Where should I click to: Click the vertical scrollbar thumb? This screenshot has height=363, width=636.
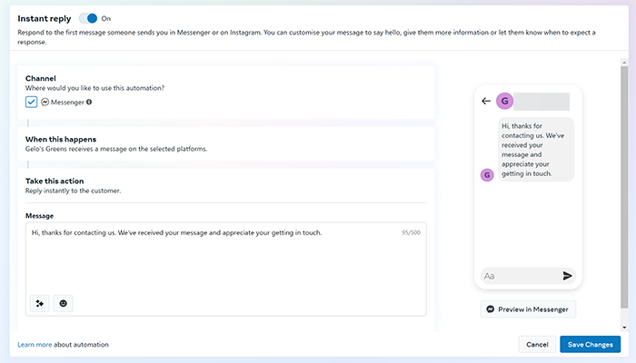624,187
